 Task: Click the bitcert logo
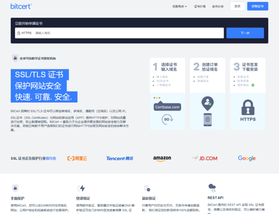coord(21,6)
